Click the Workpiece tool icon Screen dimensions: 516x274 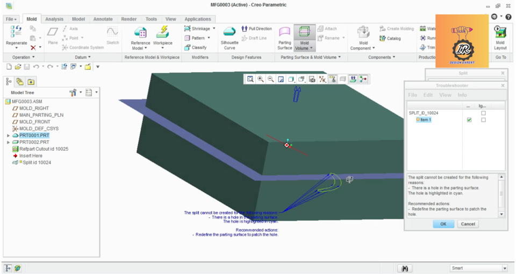tap(162, 32)
